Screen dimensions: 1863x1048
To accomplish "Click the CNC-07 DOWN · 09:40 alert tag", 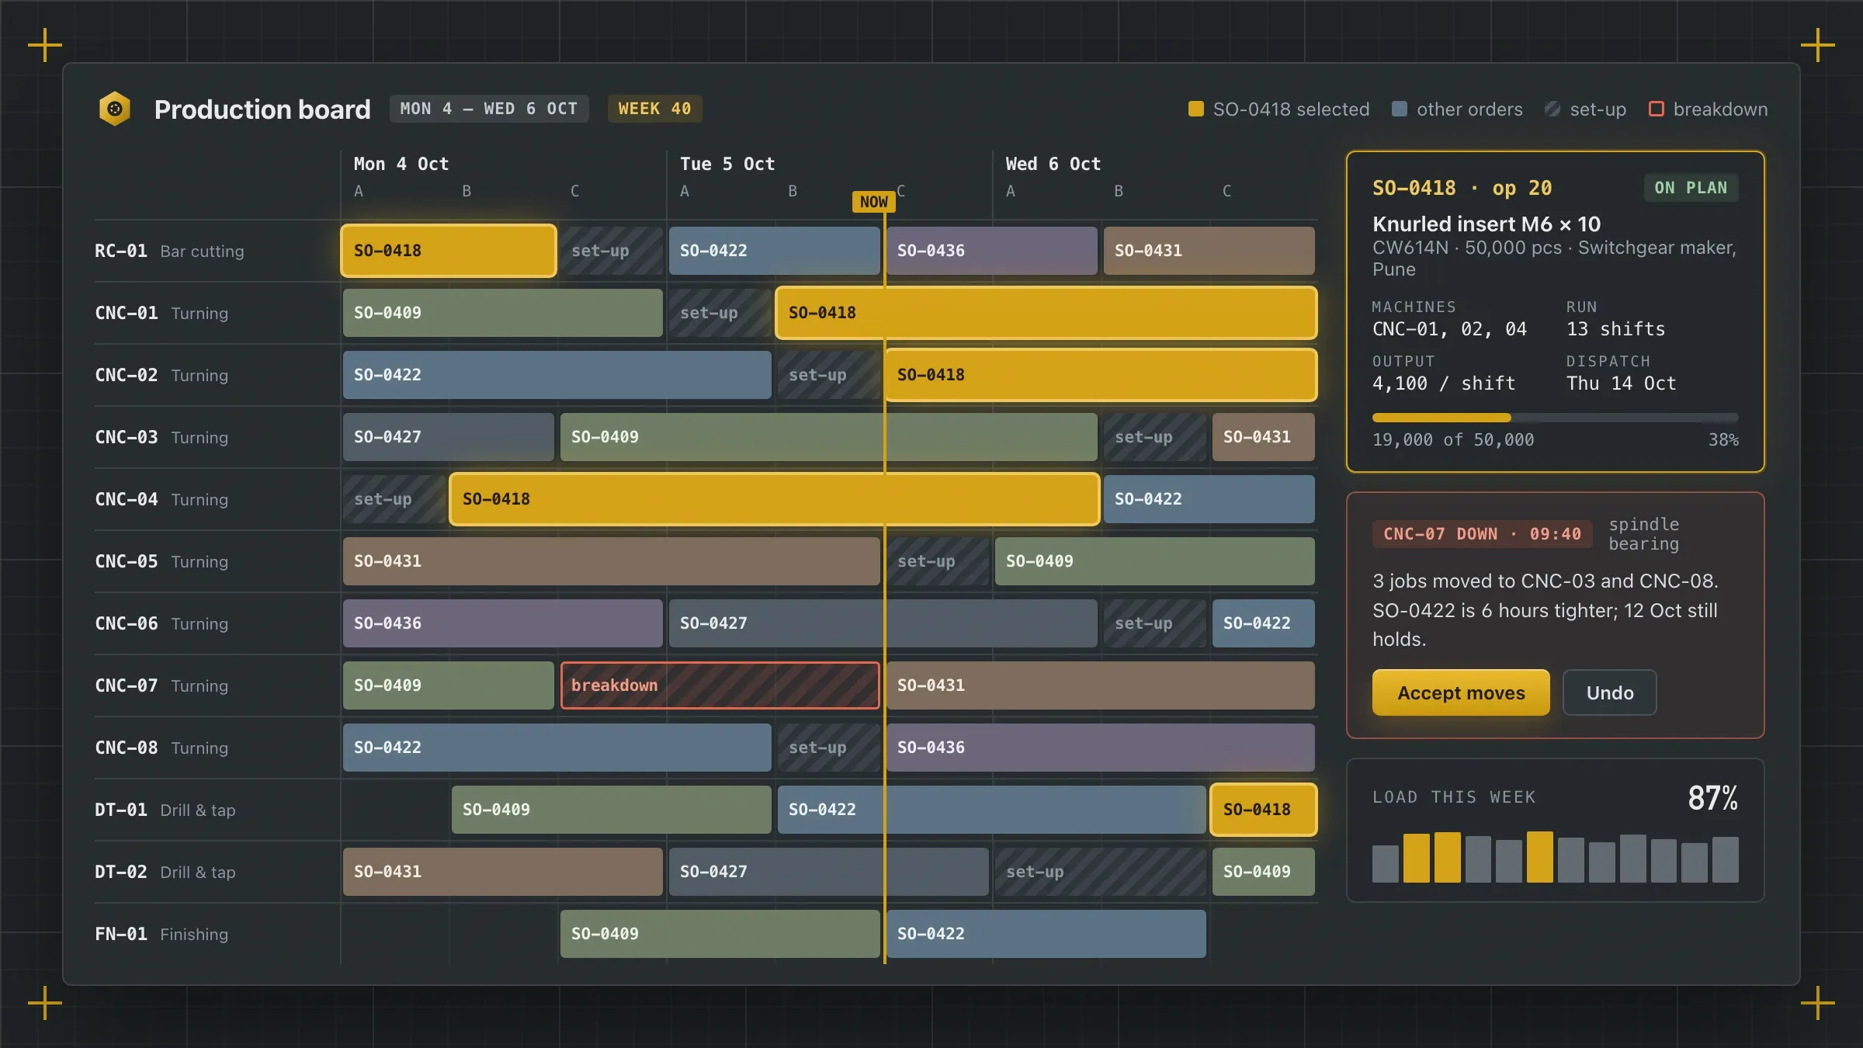I will click(x=1482, y=534).
